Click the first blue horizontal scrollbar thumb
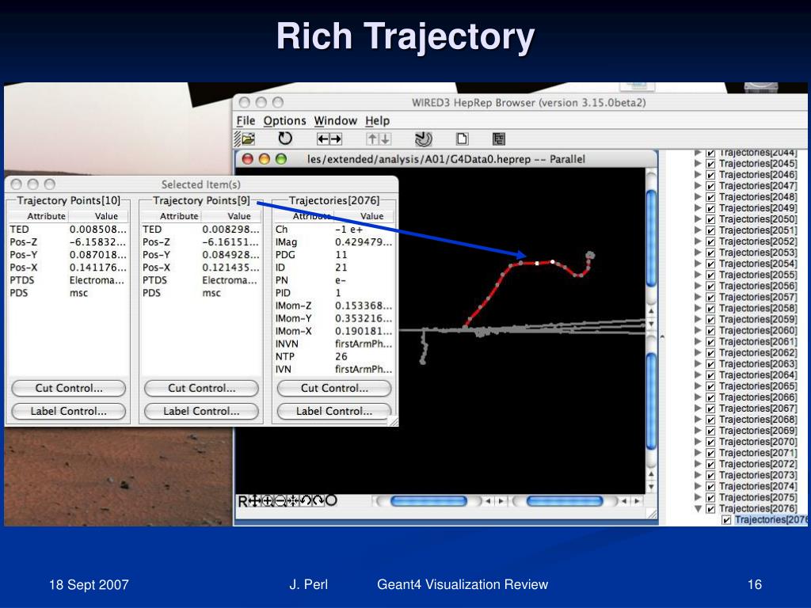 click(x=428, y=501)
